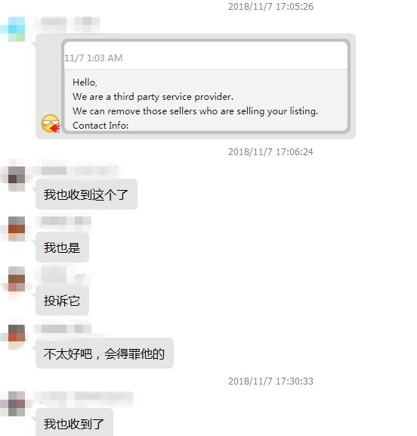Click the avatar beside '我也收到了' message
Viewport: 417px width, 436px height.
(17, 403)
